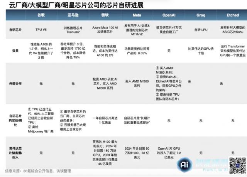Select the 谷歌 column header
The width and height of the screenshot is (247, 177).
tap(42, 14)
